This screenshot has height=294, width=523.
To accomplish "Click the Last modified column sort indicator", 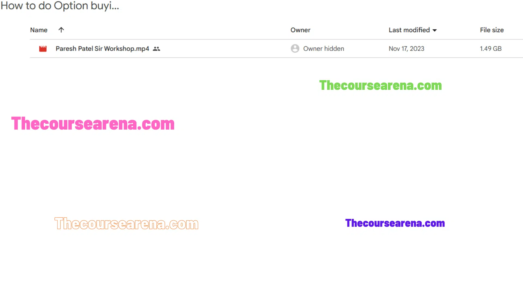I will coord(435,30).
